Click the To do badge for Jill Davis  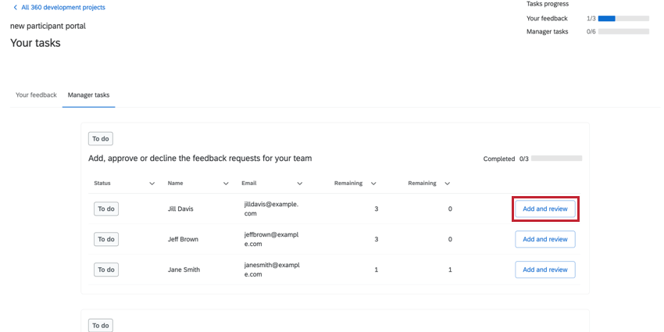106,209
